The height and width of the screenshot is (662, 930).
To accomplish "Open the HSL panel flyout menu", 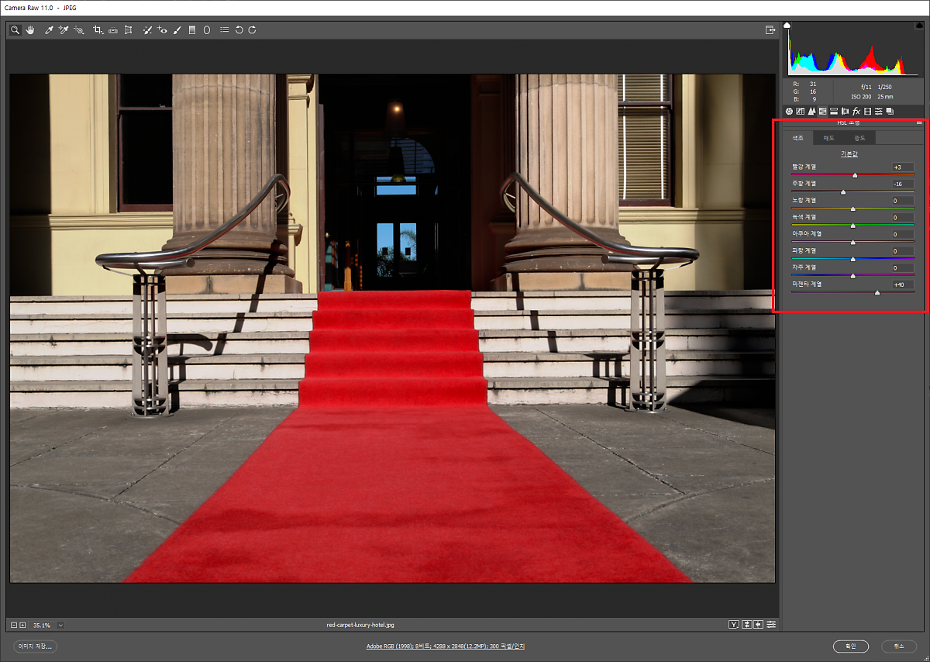I will tap(919, 122).
